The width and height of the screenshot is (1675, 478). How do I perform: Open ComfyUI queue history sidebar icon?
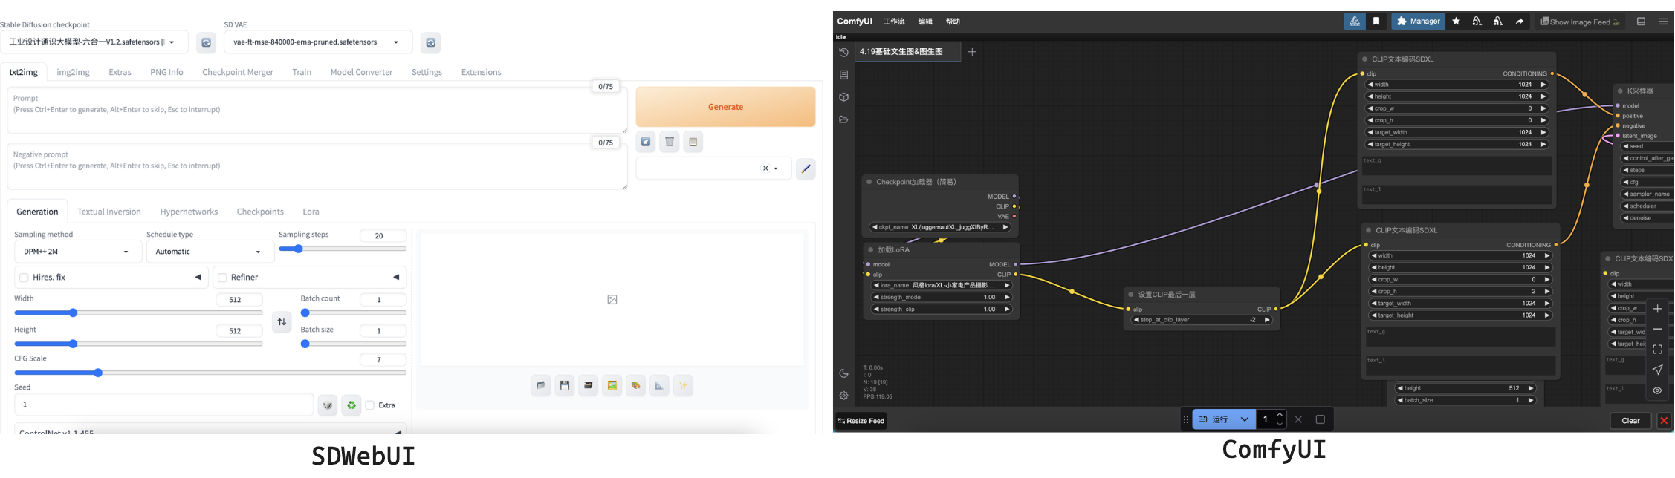pos(843,53)
